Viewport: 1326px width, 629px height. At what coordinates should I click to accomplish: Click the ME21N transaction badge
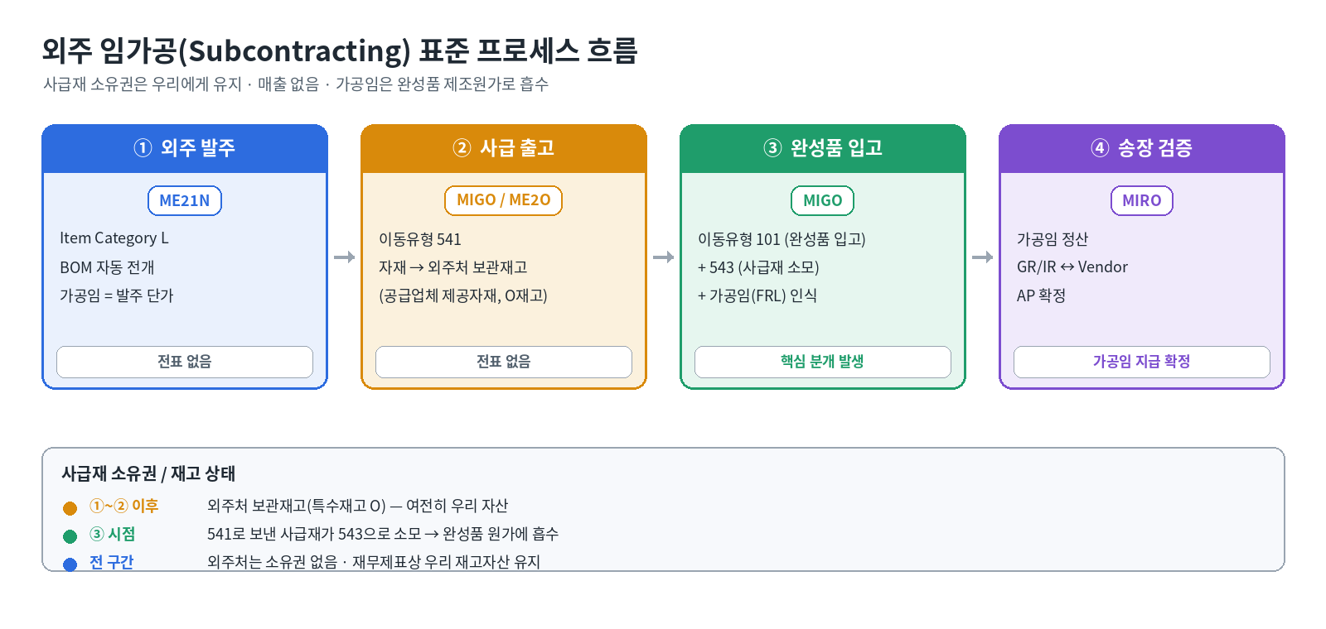click(185, 200)
